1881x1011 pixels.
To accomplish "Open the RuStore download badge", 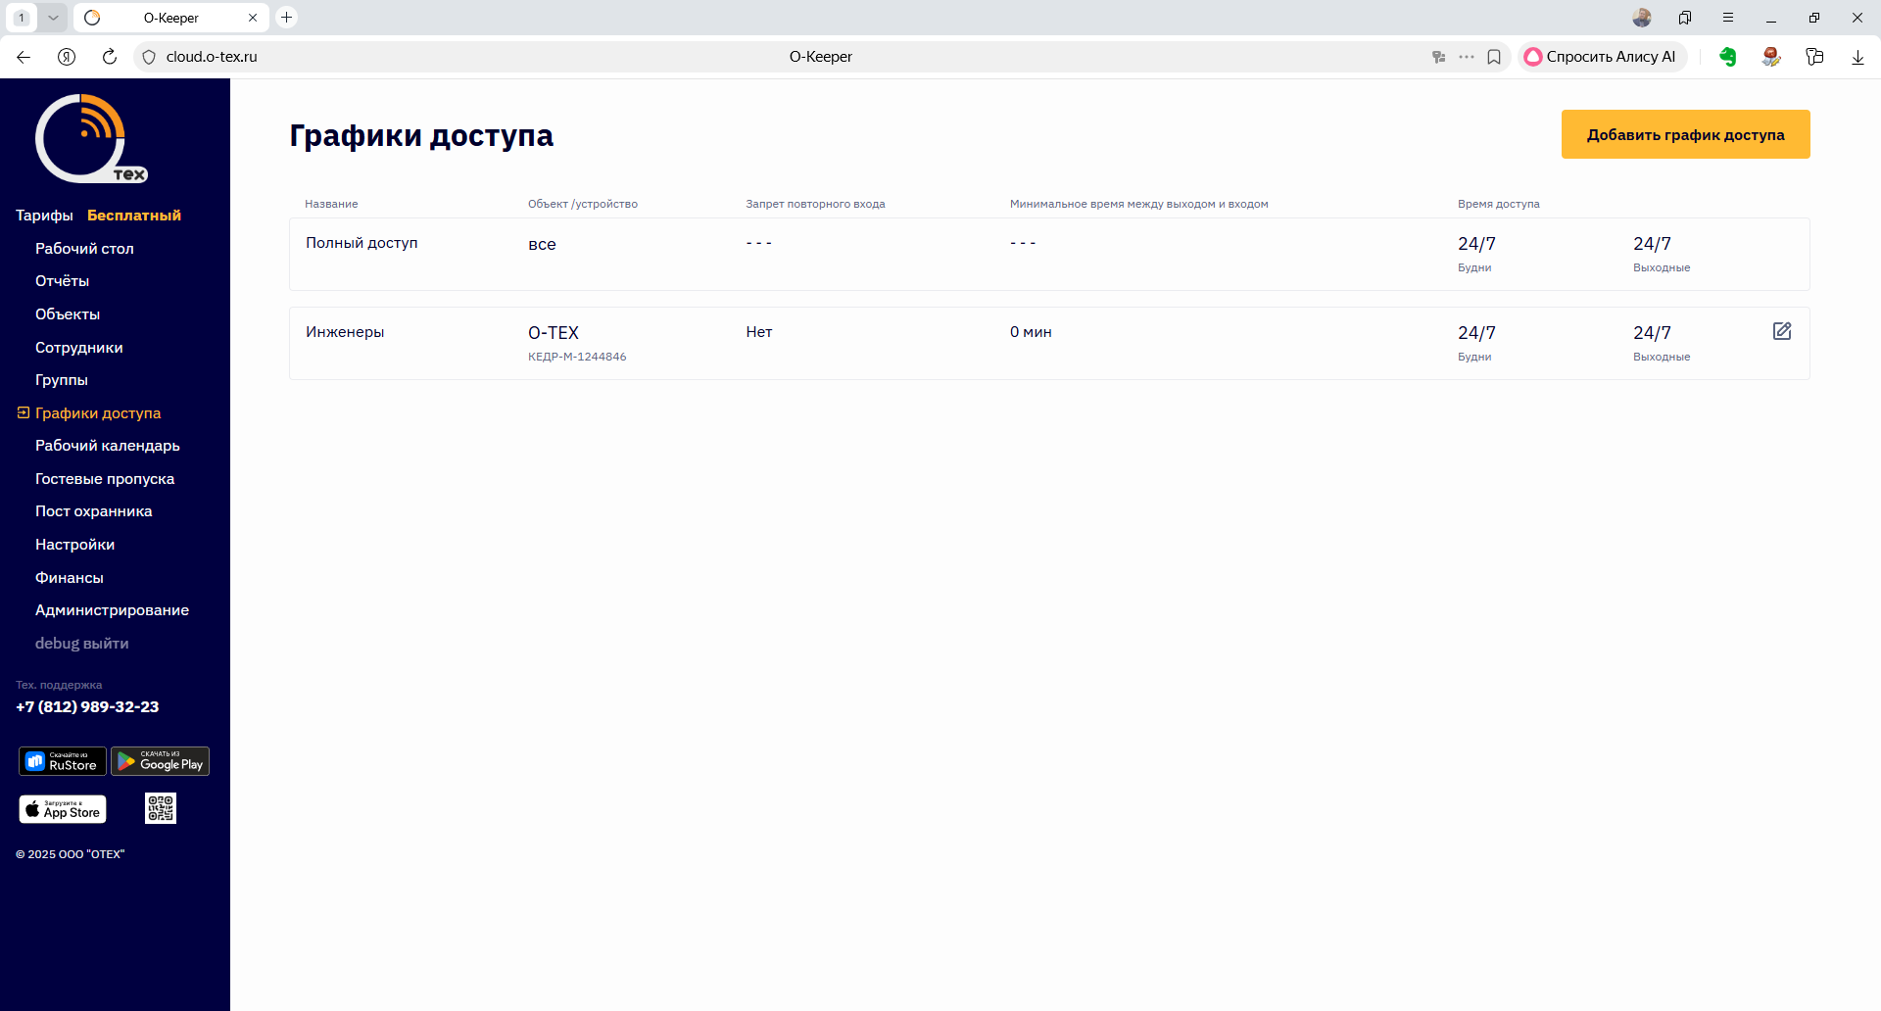I will pos(63,761).
